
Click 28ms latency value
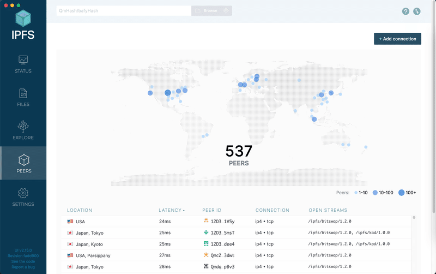(x=165, y=266)
